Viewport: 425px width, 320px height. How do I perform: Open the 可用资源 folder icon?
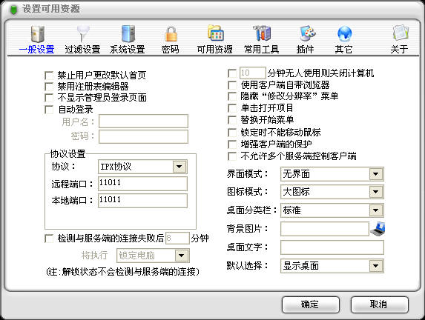215,33
